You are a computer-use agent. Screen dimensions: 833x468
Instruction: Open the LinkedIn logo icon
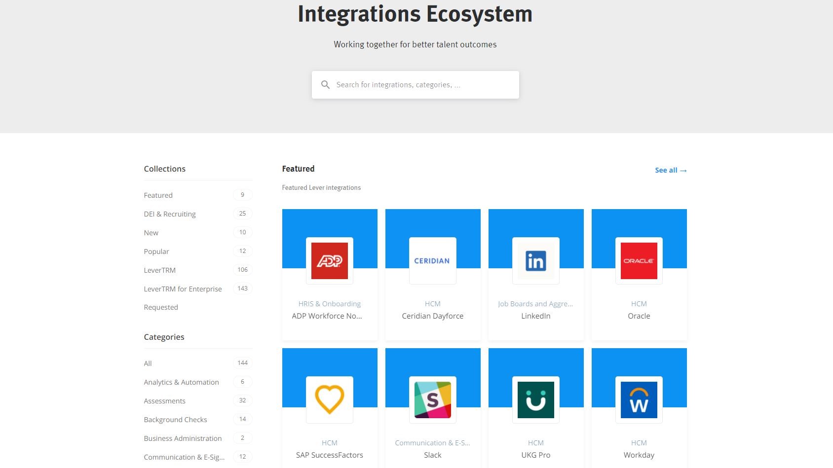pos(536,261)
